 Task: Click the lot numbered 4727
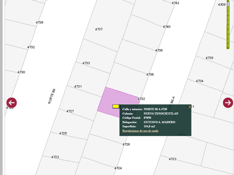click(x=70, y=111)
